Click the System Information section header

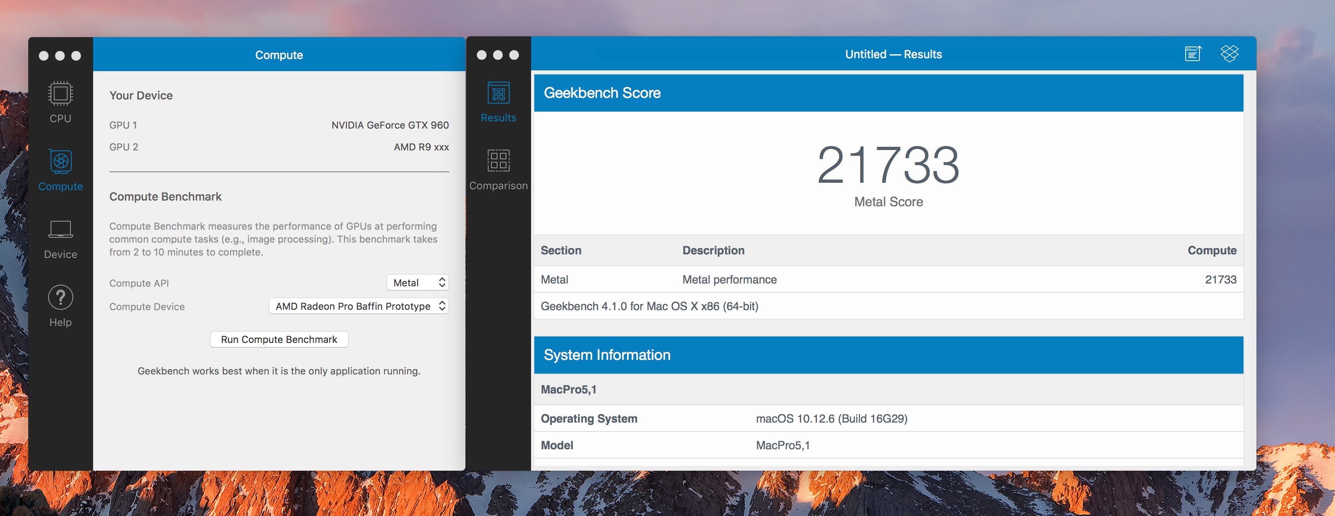point(888,355)
